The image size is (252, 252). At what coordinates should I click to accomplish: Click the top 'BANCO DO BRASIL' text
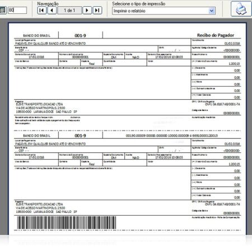tap(36, 35)
